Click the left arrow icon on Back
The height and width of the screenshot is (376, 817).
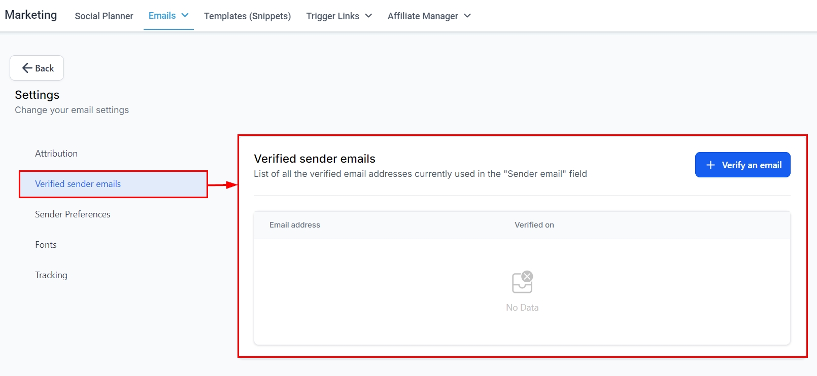pyautogui.click(x=27, y=68)
